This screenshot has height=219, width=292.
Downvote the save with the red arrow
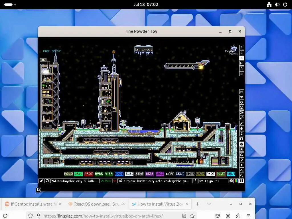coord(115,181)
